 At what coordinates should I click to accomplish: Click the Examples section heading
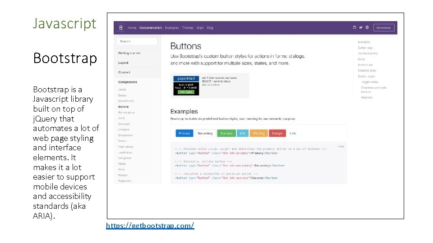184,111
